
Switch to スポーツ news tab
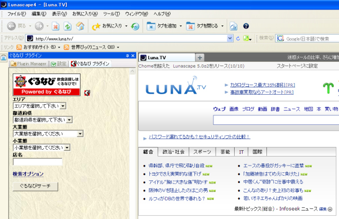202,152
